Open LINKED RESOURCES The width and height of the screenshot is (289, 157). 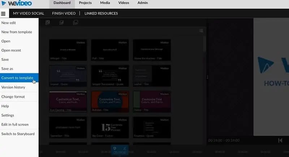(101, 13)
